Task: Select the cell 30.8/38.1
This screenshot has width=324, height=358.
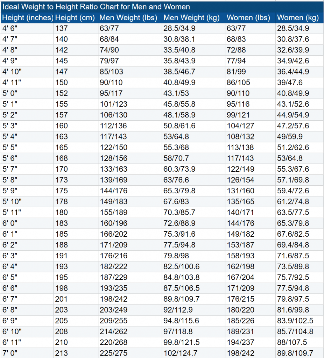Action: [193, 39]
